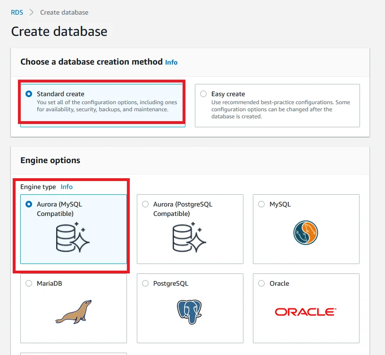385x355 pixels.
Task: Select the Easy create radio button
Action: tap(203, 94)
